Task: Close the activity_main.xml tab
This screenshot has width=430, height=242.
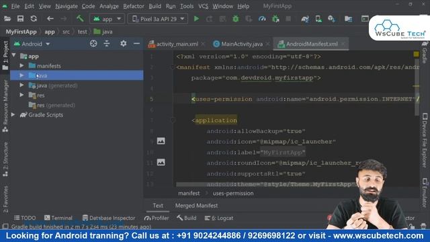Action: pyautogui.click(x=203, y=44)
